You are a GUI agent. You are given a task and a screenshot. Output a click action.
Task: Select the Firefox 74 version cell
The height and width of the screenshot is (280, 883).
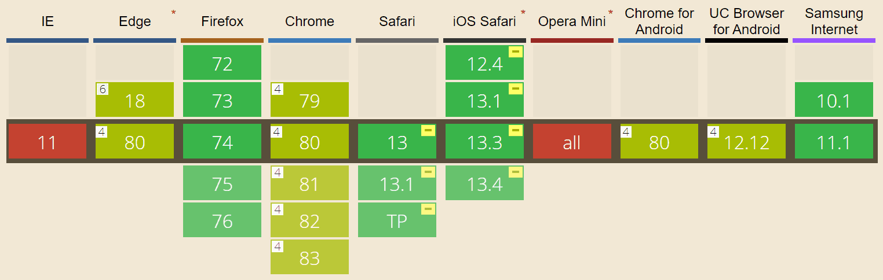tap(222, 141)
